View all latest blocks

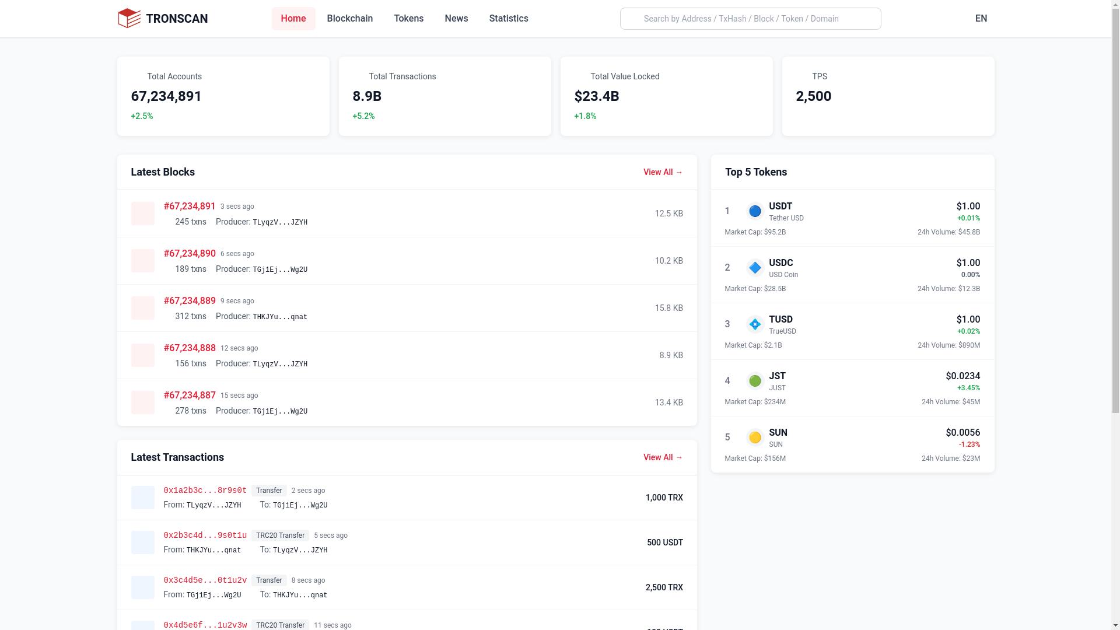[x=663, y=172]
